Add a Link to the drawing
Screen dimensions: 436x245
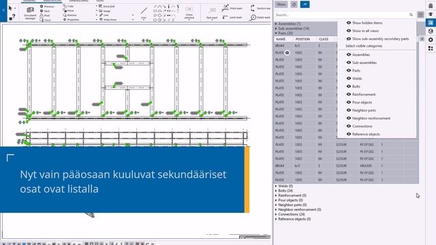click(104, 15)
